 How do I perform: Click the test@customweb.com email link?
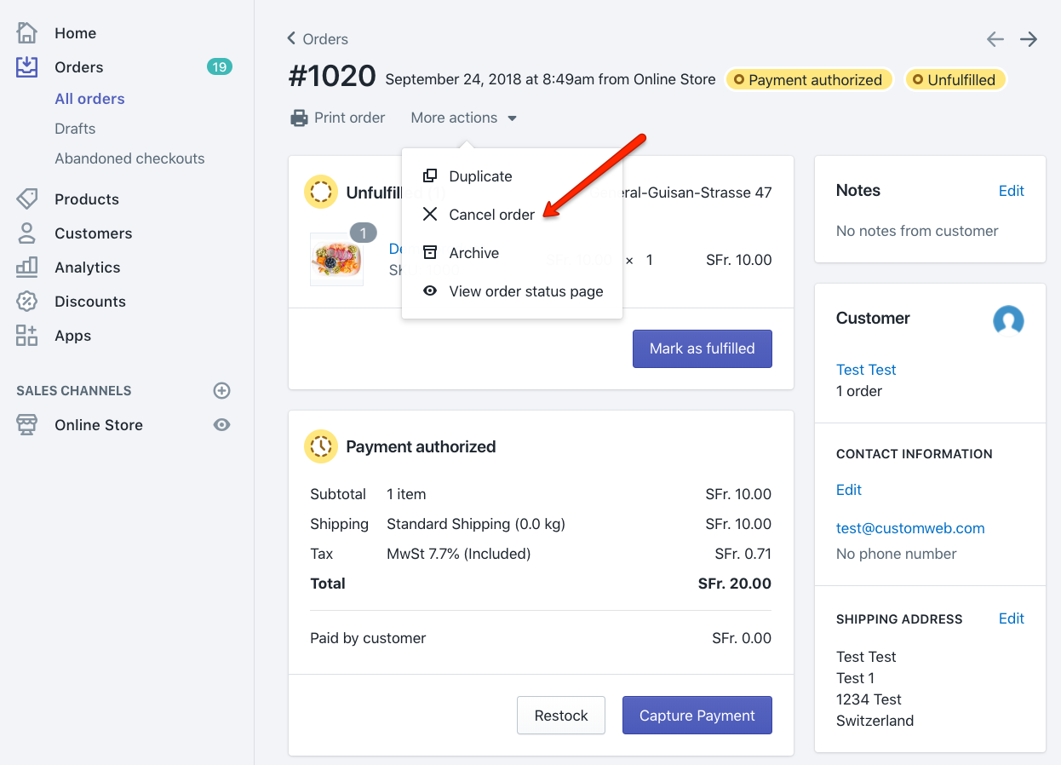pos(910,528)
